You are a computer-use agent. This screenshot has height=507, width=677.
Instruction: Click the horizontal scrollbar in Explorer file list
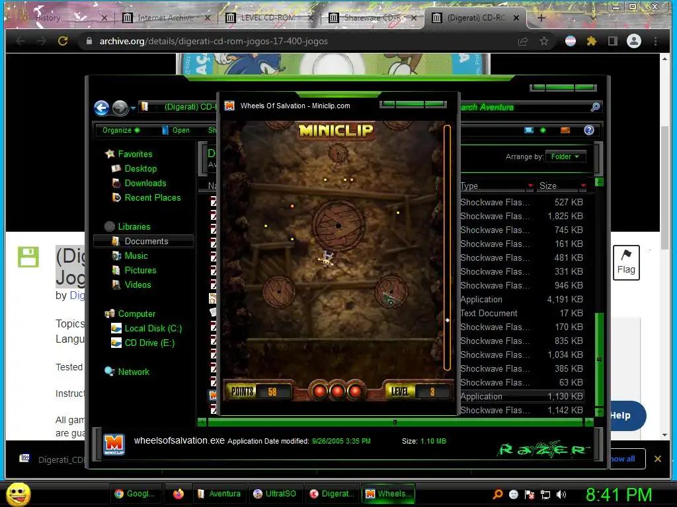click(x=395, y=422)
